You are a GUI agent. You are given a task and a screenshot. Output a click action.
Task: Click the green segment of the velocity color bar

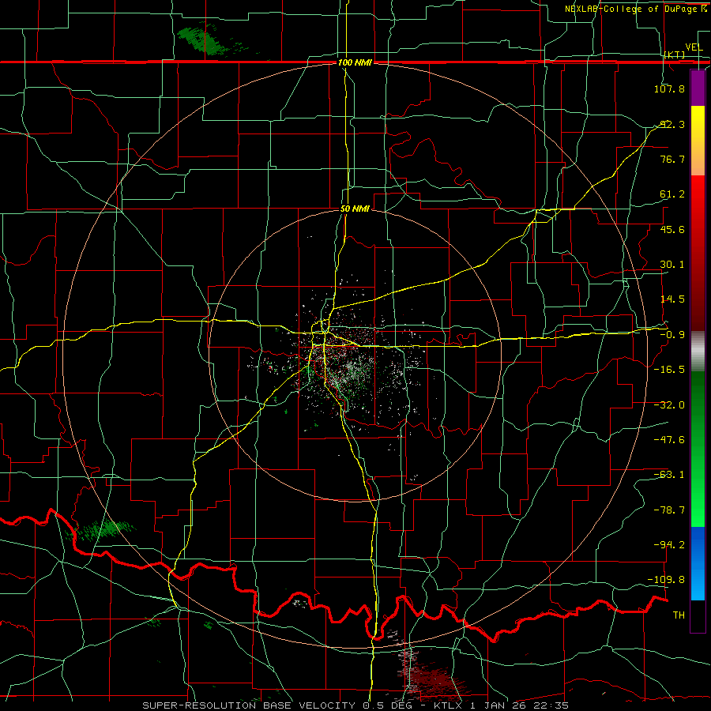698,449
